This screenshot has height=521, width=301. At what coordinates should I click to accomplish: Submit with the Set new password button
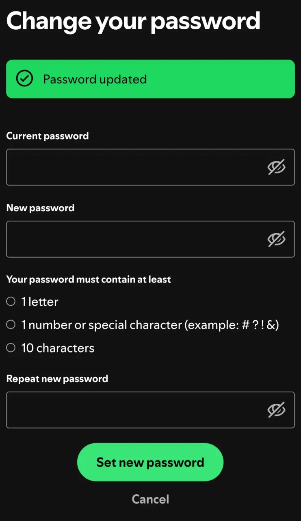150,462
